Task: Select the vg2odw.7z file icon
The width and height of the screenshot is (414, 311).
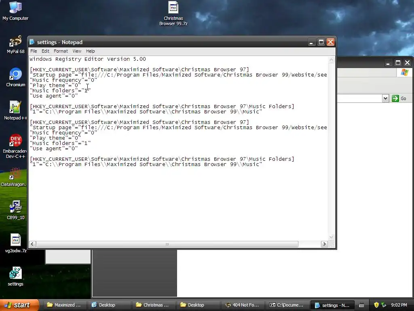Action: click(16, 243)
